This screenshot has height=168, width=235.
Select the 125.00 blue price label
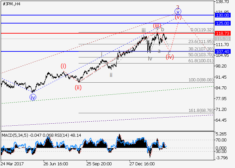click(x=223, y=23)
